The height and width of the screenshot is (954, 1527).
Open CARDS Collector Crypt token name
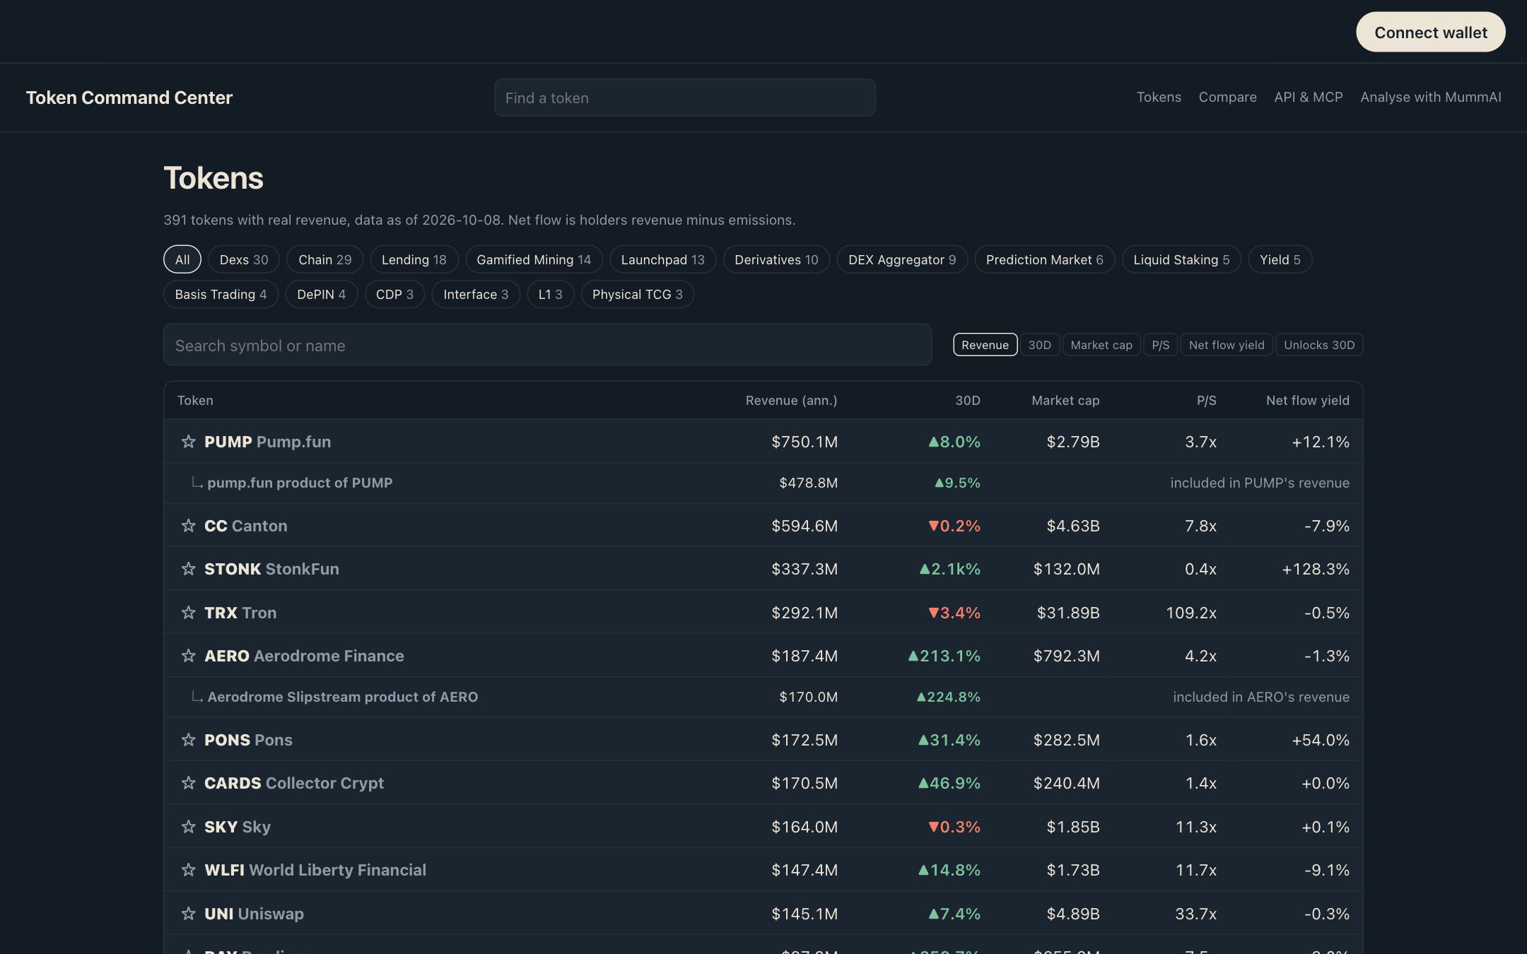[294, 783]
